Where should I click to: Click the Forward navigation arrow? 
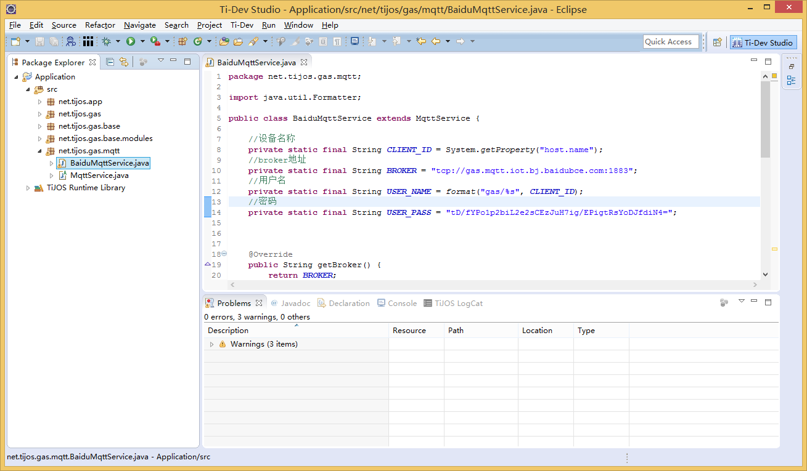point(460,41)
